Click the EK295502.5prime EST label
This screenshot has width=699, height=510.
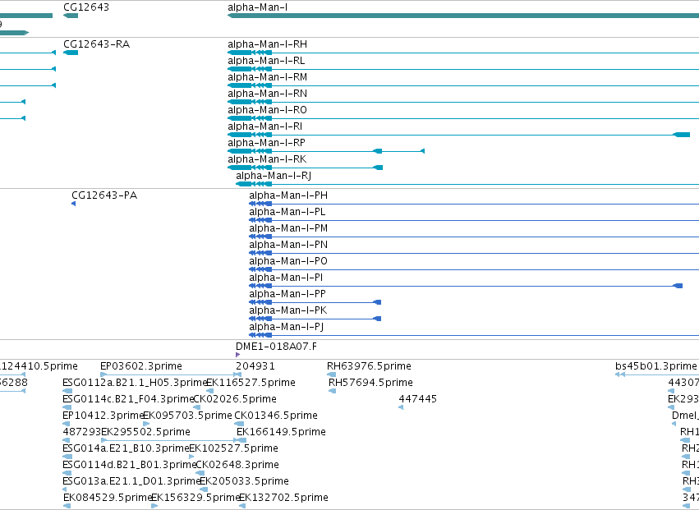coord(145,432)
